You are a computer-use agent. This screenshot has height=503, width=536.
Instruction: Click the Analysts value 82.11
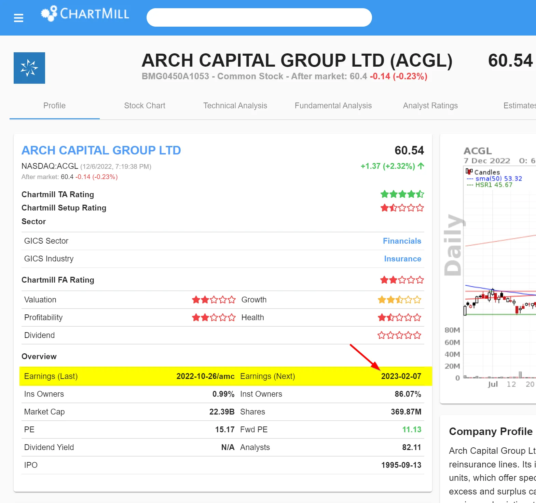click(412, 447)
